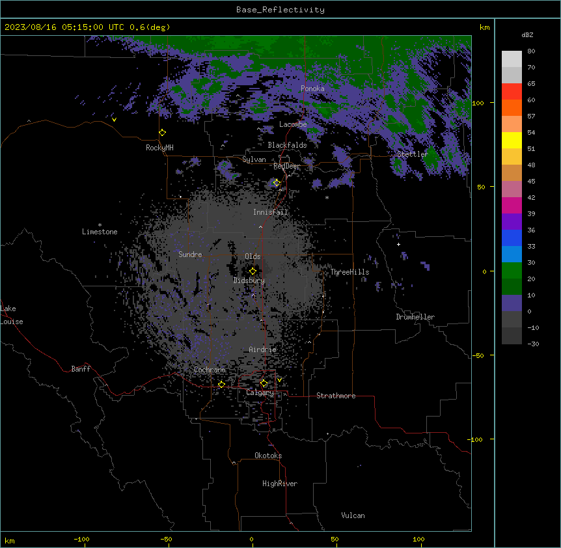Pick the yellow diamond marker under the Cochrane label

221,385
